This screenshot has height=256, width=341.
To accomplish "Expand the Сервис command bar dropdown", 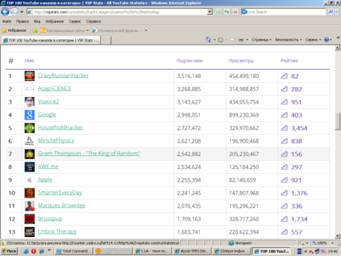I will 313,40.
